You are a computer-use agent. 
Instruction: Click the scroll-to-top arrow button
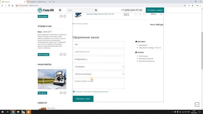coord(197,104)
